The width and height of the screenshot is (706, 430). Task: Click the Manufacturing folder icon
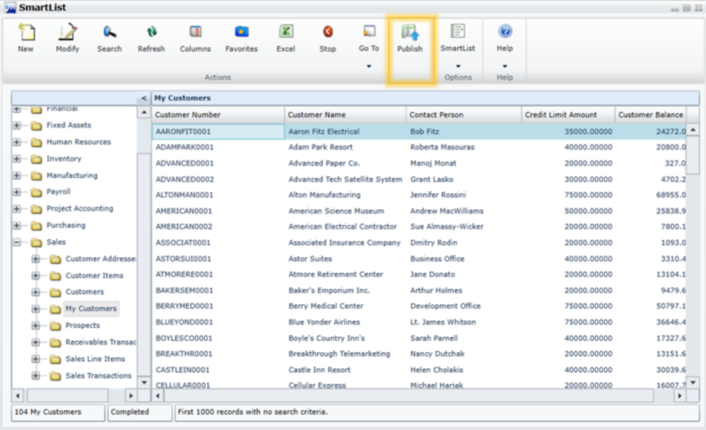[37, 176]
